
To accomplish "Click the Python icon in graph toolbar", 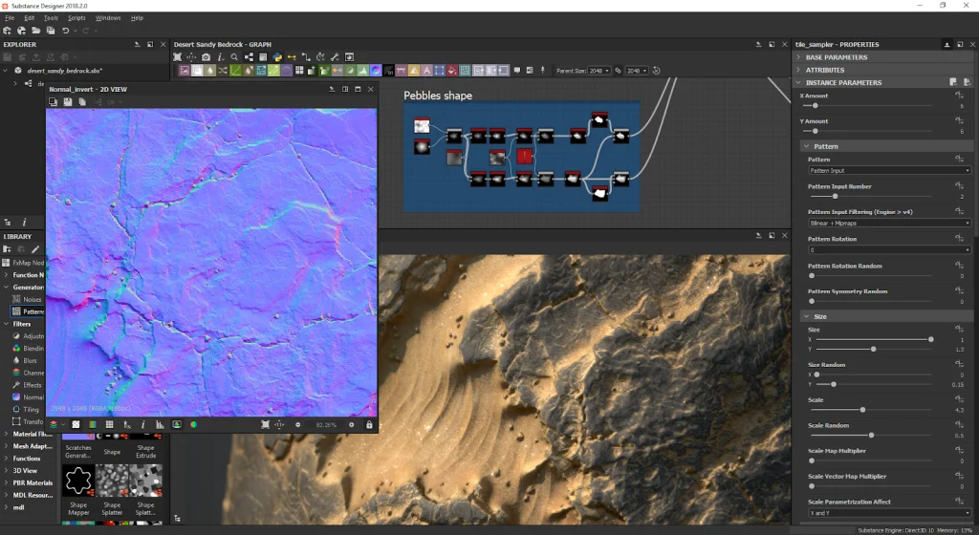I will click(x=277, y=57).
